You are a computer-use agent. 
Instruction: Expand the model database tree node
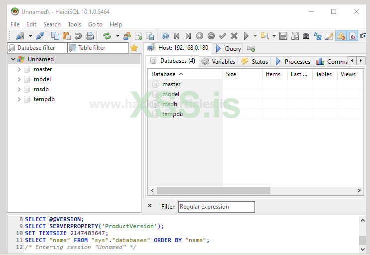[x=19, y=79]
